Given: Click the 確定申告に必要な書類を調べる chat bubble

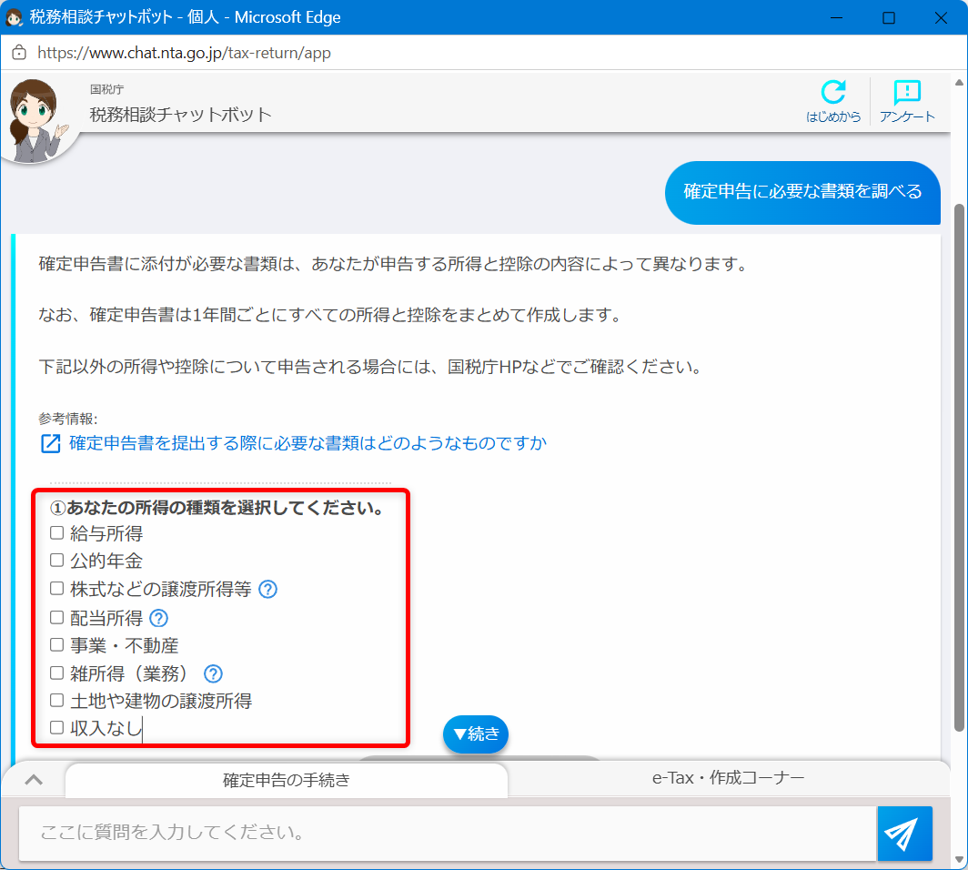Looking at the screenshot, I should [x=802, y=192].
